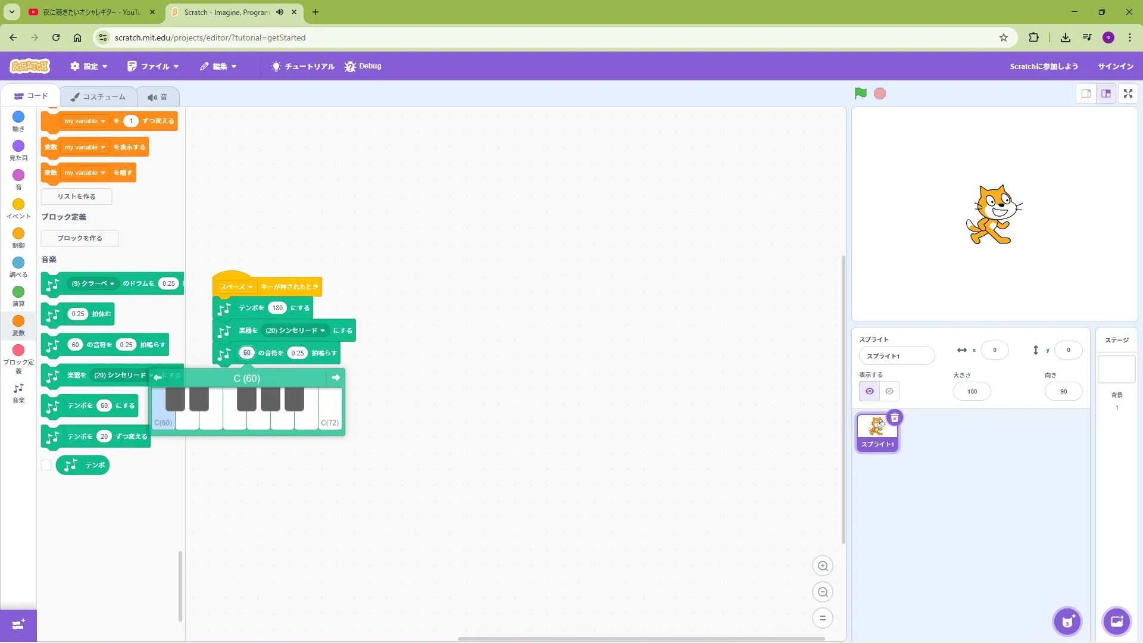Enter fullscreen stage mode
1143x643 pixels.
(x=1128, y=93)
